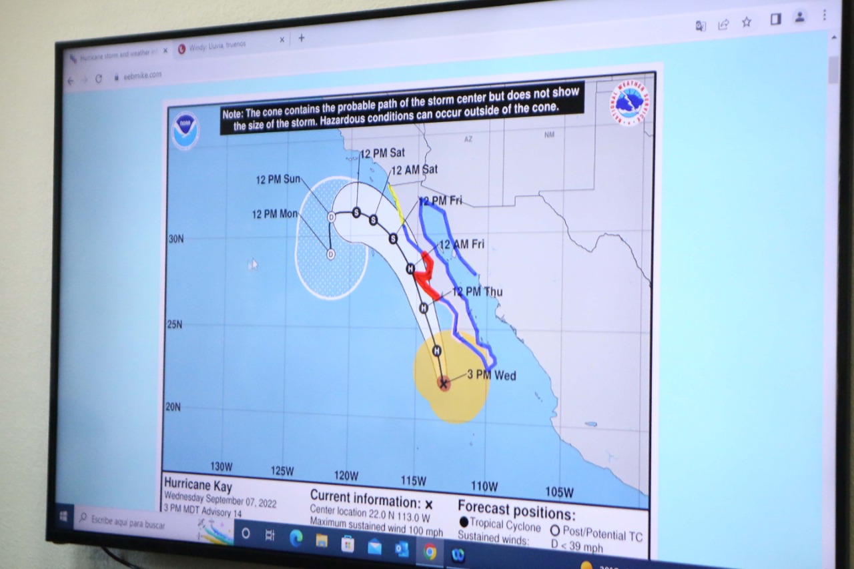Click the '12 PM Mon' forecast label
Viewport: 854px width, 569px height.
click(275, 214)
